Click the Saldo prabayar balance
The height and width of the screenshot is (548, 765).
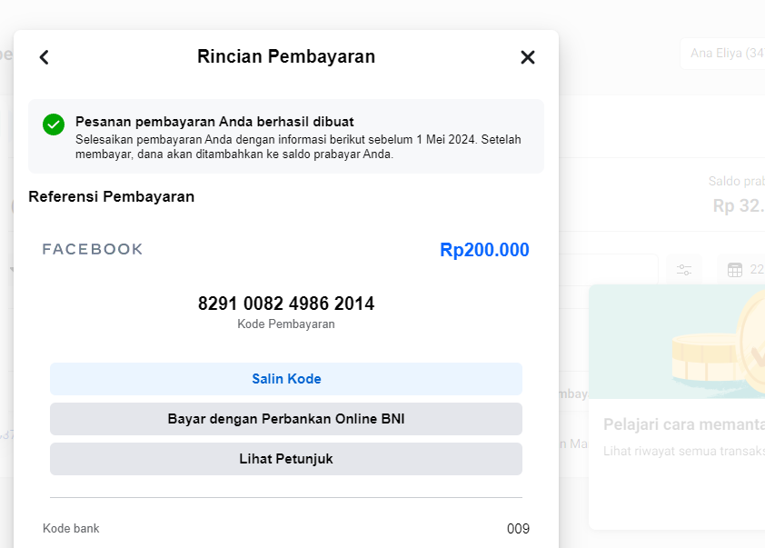point(737,205)
